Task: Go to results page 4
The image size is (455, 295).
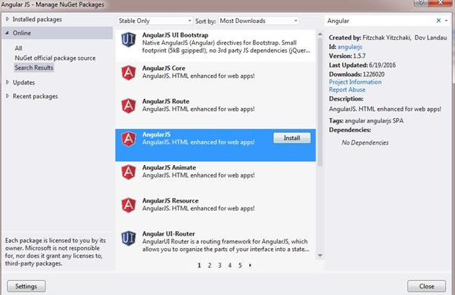Action: (x=230, y=265)
